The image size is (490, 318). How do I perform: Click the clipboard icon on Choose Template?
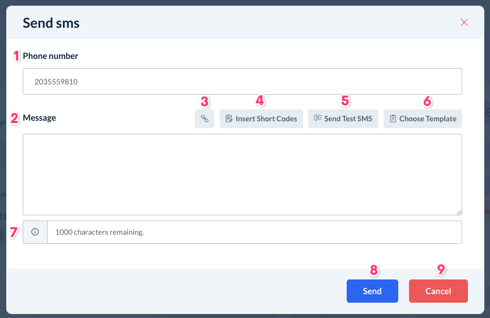(393, 119)
